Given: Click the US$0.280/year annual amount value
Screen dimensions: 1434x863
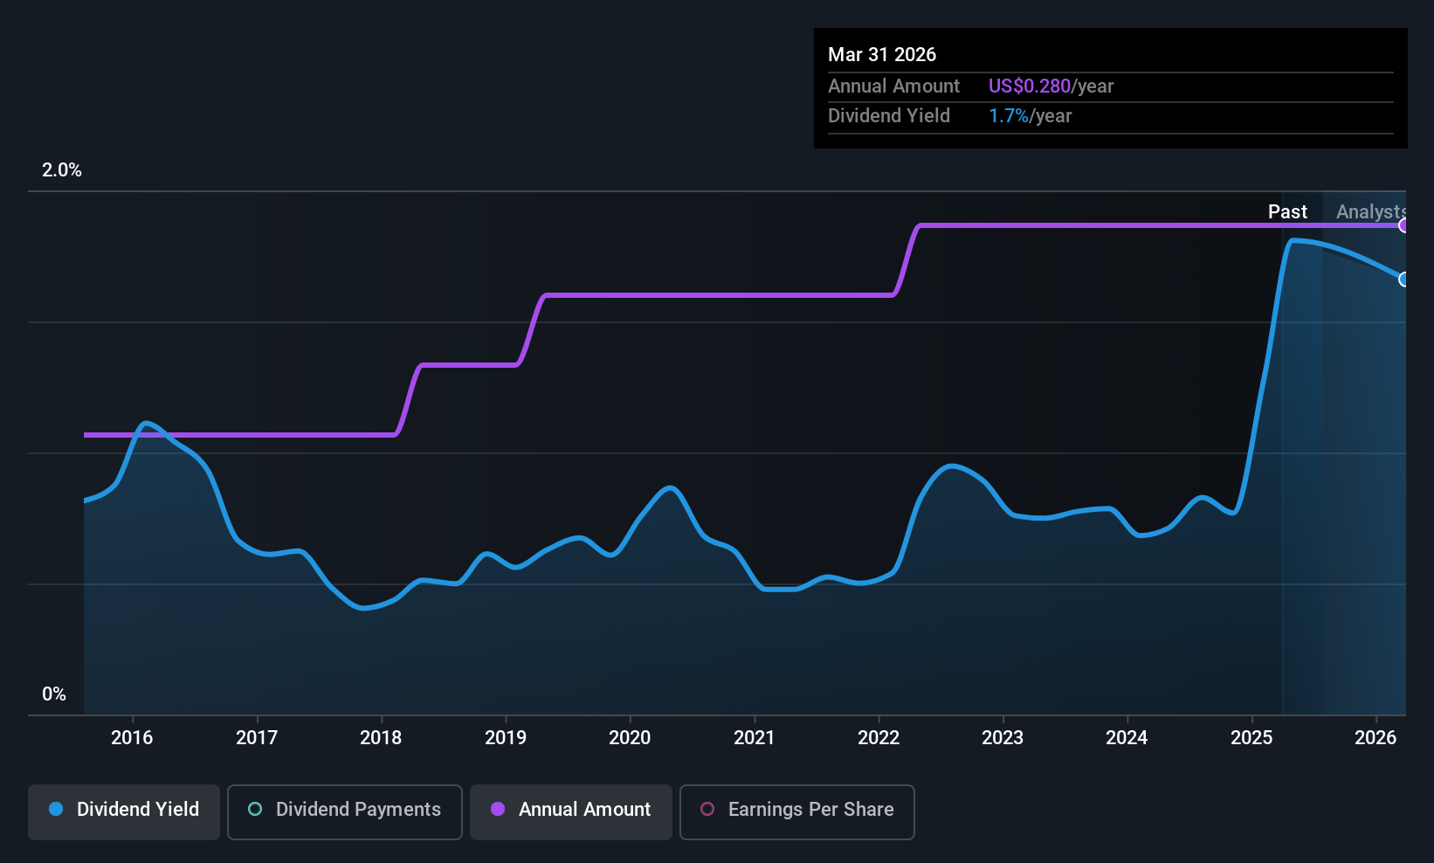Looking at the screenshot, I should click(x=1051, y=86).
